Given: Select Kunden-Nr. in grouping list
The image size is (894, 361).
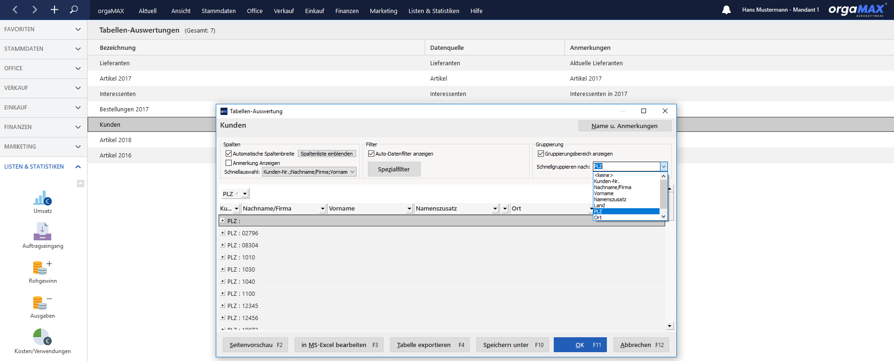Looking at the screenshot, I should point(626,181).
